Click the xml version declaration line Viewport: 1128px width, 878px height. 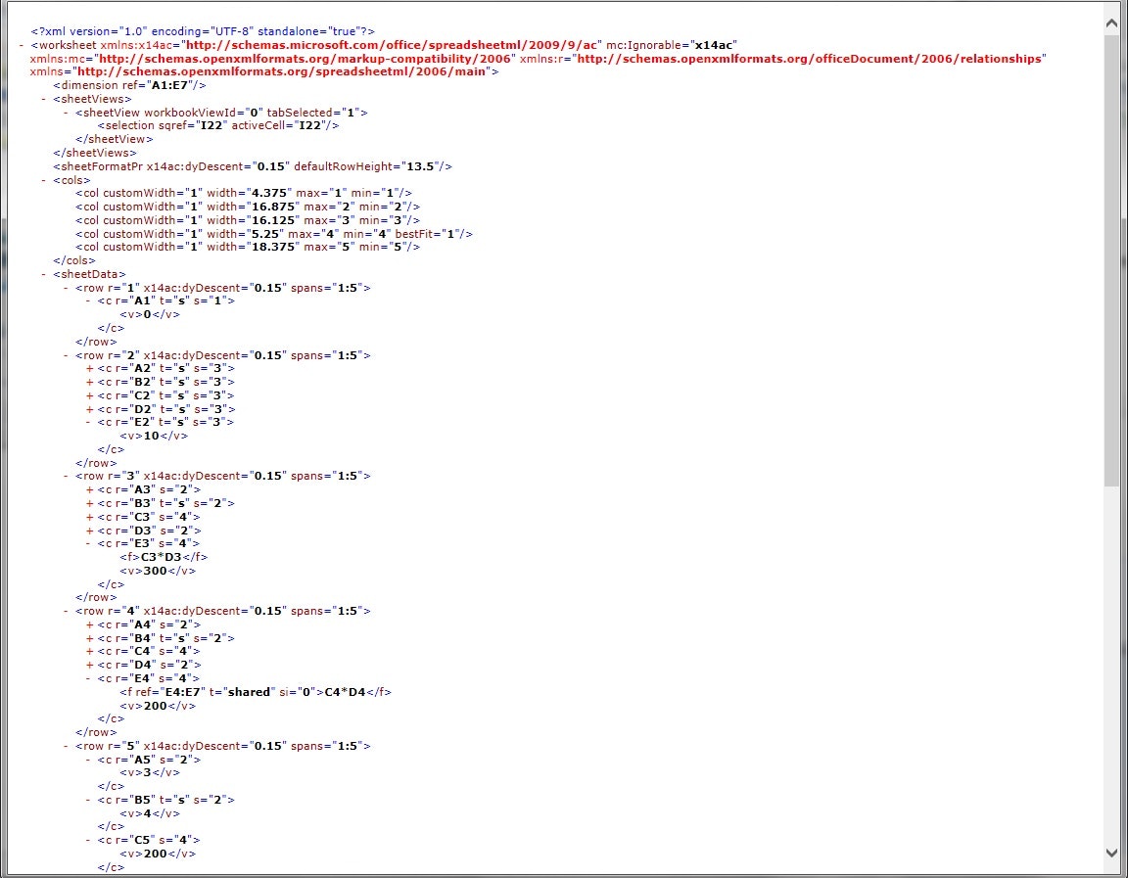coord(203,31)
